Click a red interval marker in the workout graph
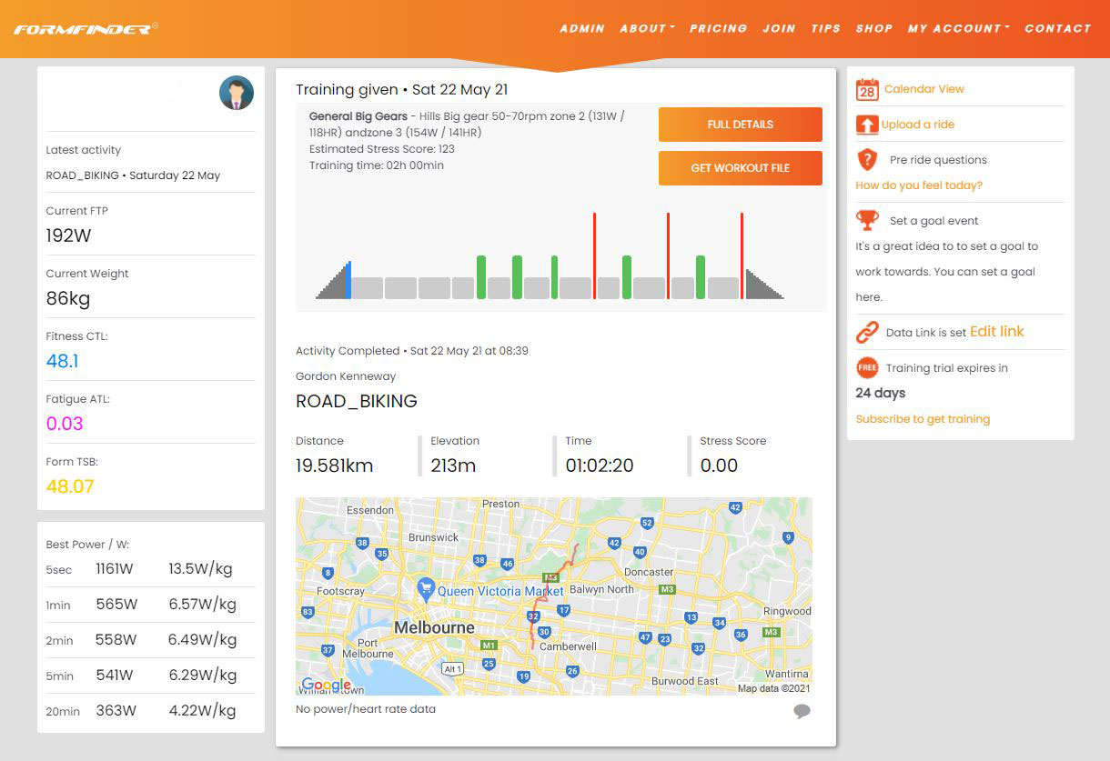 596,255
